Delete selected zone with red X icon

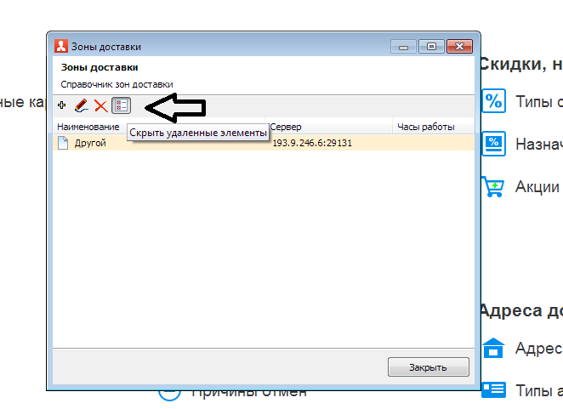(101, 106)
